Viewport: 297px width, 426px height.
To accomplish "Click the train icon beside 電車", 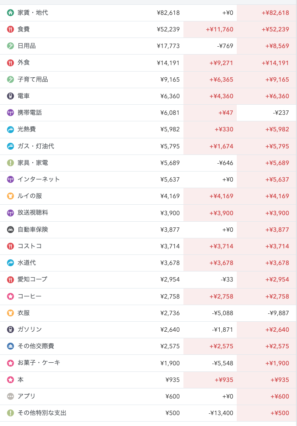I will [x=10, y=96].
